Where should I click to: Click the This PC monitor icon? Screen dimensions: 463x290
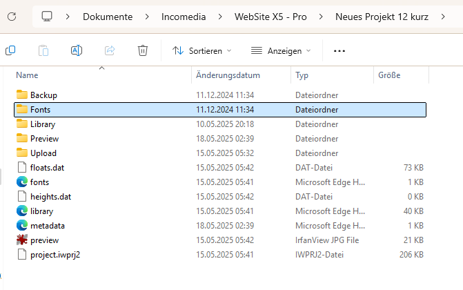[x=47, y=17]
